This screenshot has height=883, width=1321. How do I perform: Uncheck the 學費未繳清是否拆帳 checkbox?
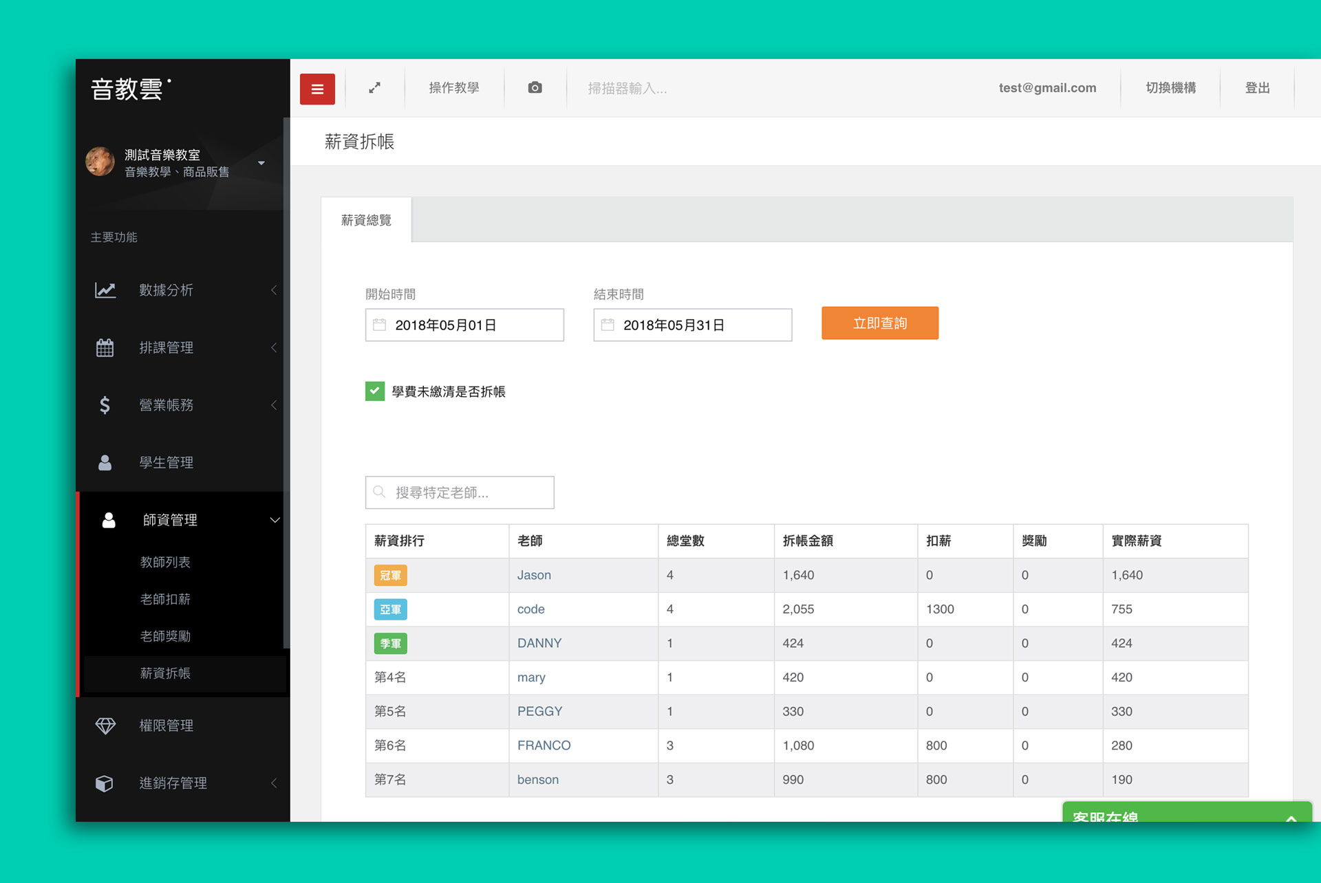pos(375,391)
